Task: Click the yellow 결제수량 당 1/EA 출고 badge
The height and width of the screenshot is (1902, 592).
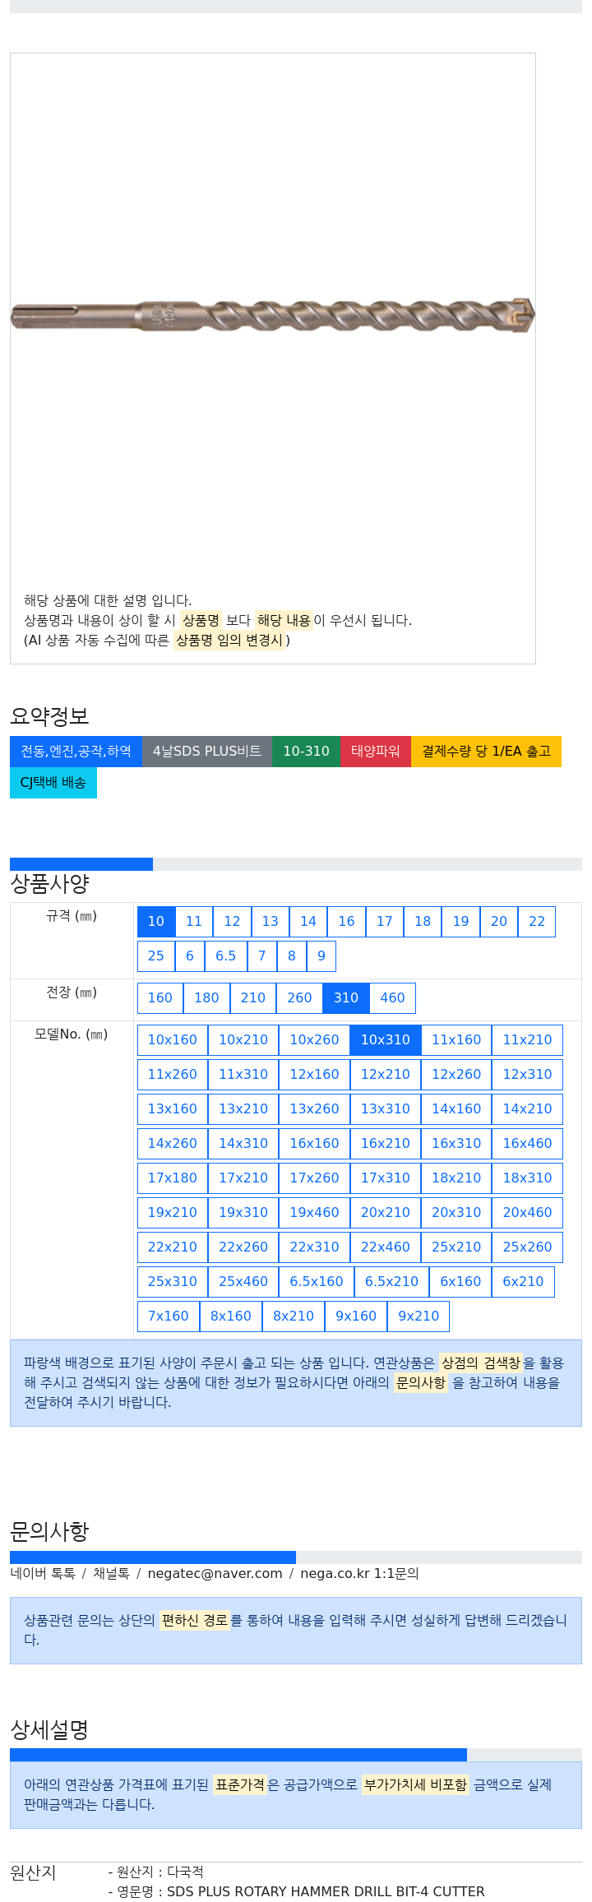Action: (486, 752)
